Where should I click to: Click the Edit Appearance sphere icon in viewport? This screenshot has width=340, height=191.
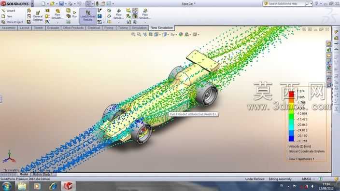pos(181,34)
